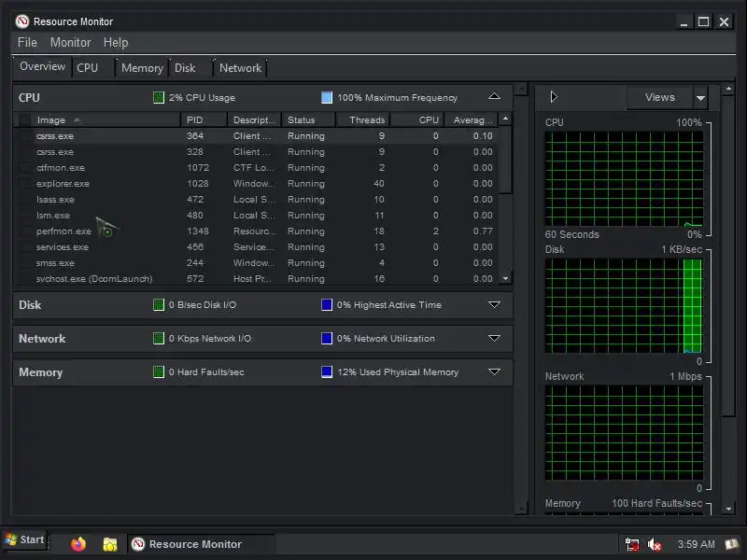Click the green CPU Usage color square
747x560 pixels.
pos(159,98)
